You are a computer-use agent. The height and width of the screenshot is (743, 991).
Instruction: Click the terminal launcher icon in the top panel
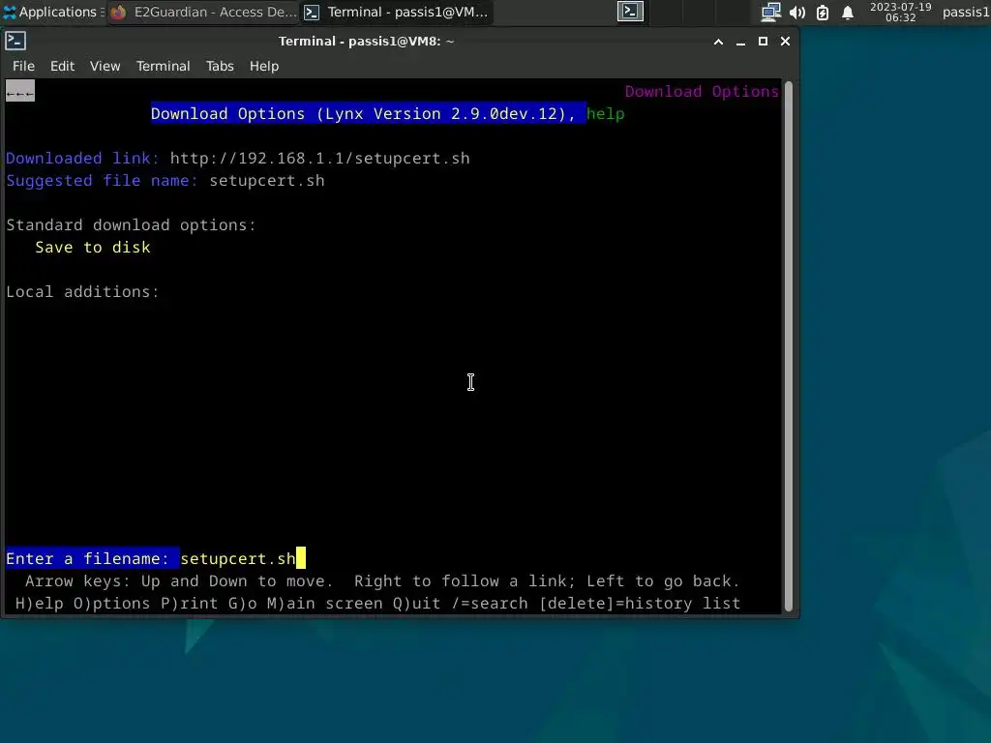pyautogui.click(x=630, y=12)
